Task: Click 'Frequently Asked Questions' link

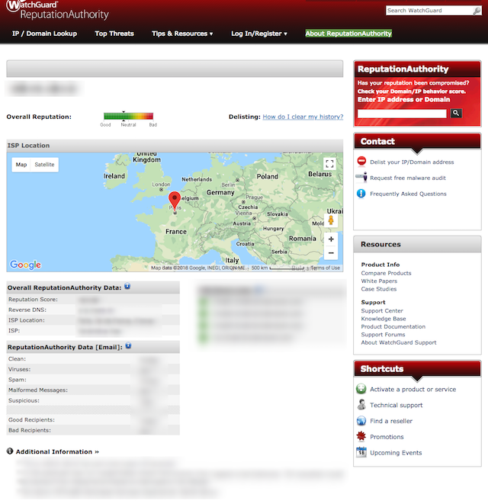Action: pos(408,194)
